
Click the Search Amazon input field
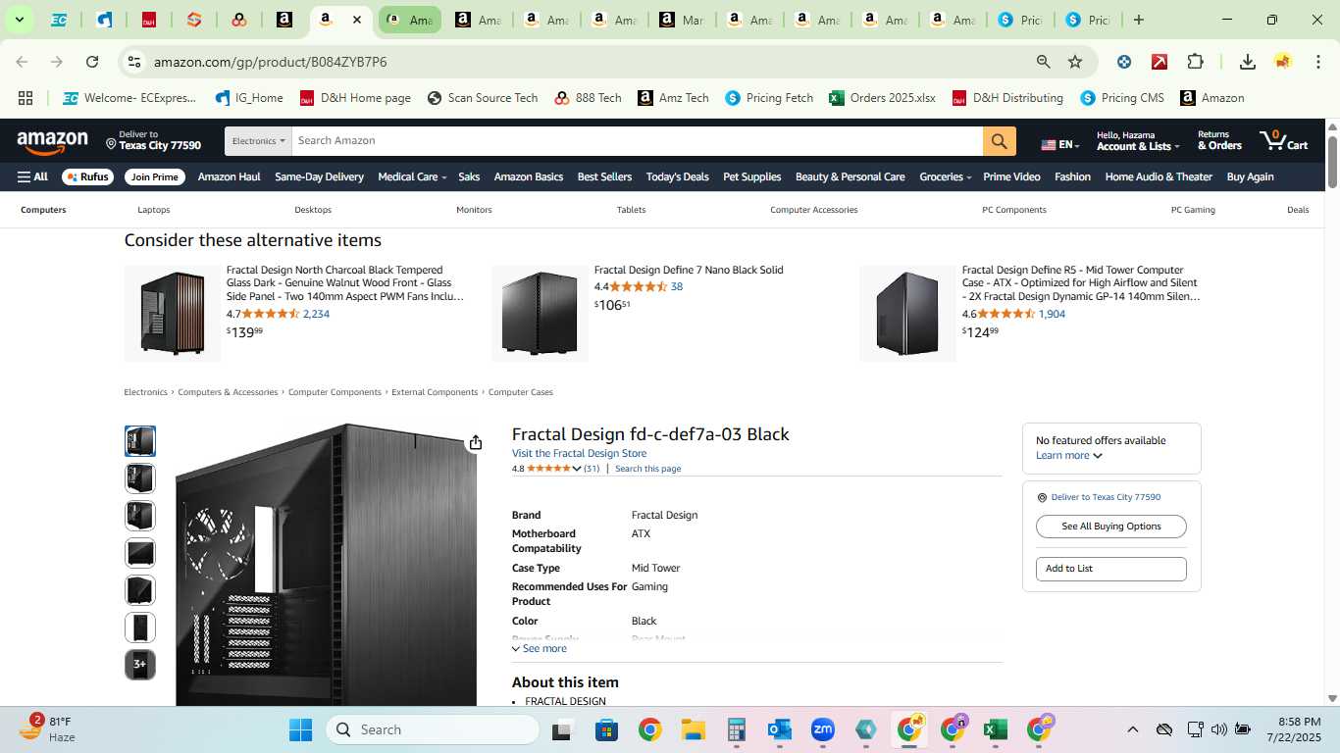click(638, 141)
